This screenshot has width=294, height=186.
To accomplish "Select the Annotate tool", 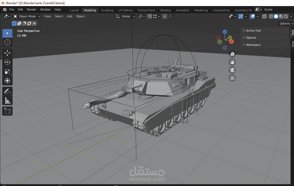I will tap(7, 91).
